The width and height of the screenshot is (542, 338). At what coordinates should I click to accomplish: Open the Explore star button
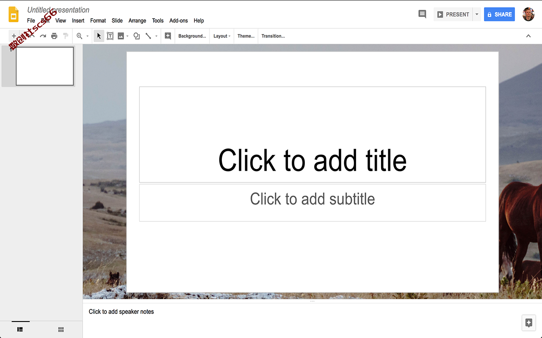528,323
